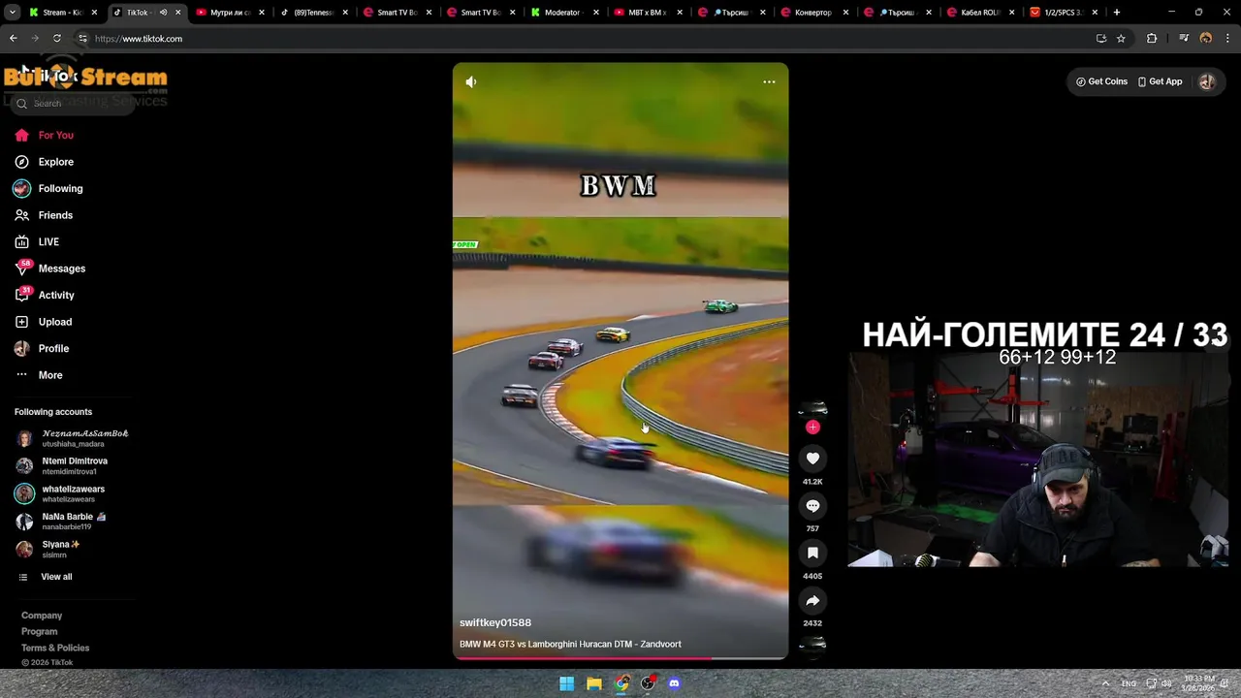Viewport: 1241px width, 698px height.
Task: Click the ENG language indicator
Action: [x=1129, y=683]
